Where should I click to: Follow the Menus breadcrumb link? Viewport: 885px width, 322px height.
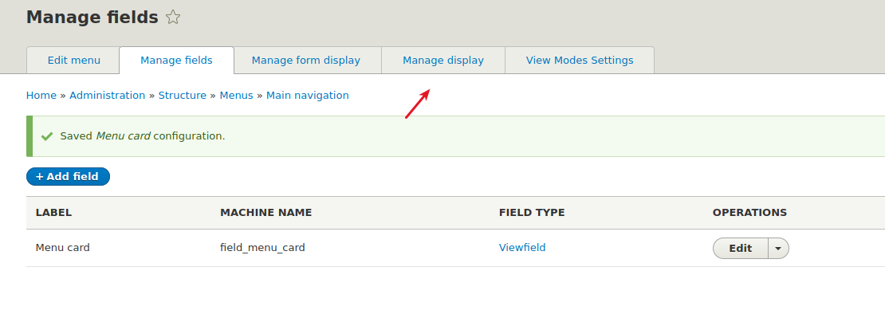pos(237,96)
